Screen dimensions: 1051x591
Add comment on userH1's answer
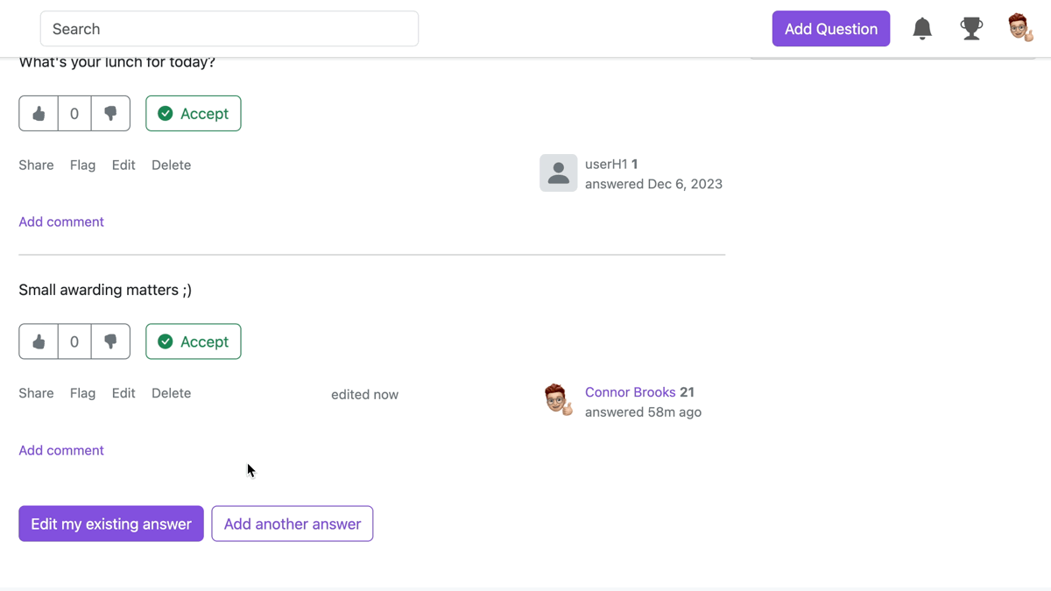click(x=61, y=222)
